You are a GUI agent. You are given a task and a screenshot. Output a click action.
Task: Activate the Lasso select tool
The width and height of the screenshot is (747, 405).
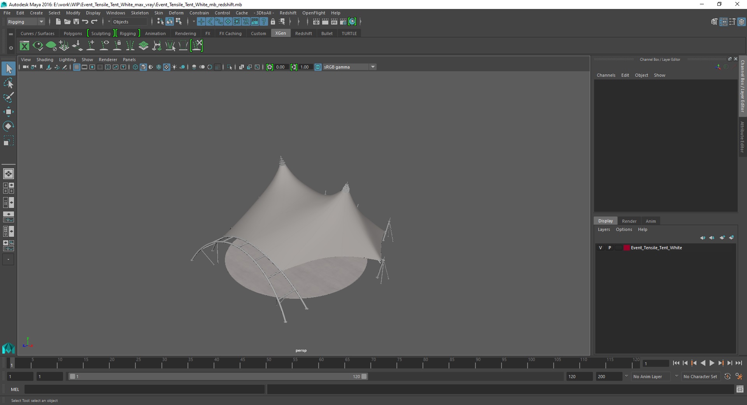[x=9, y=83]
